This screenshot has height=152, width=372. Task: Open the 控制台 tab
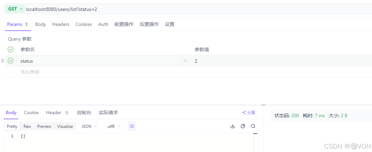84,112
